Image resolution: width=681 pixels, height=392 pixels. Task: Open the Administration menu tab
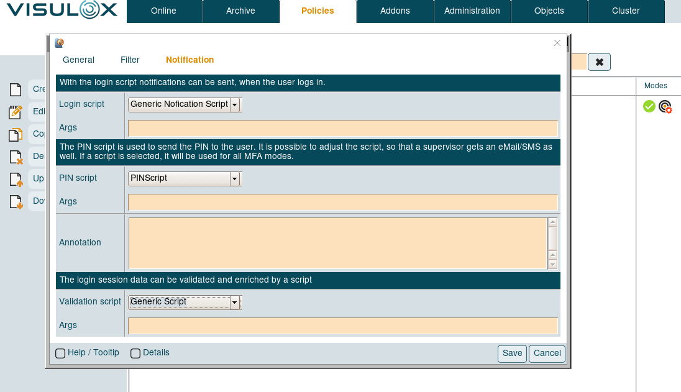(472, 11)
